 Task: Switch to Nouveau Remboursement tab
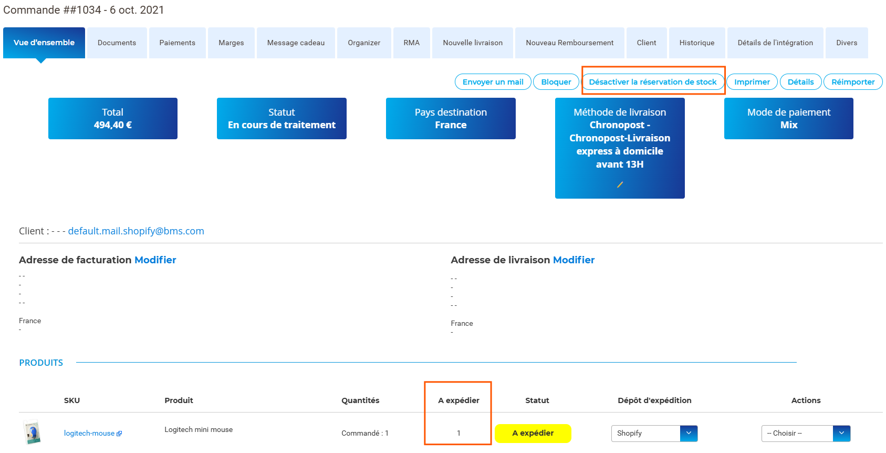[569, 43]
